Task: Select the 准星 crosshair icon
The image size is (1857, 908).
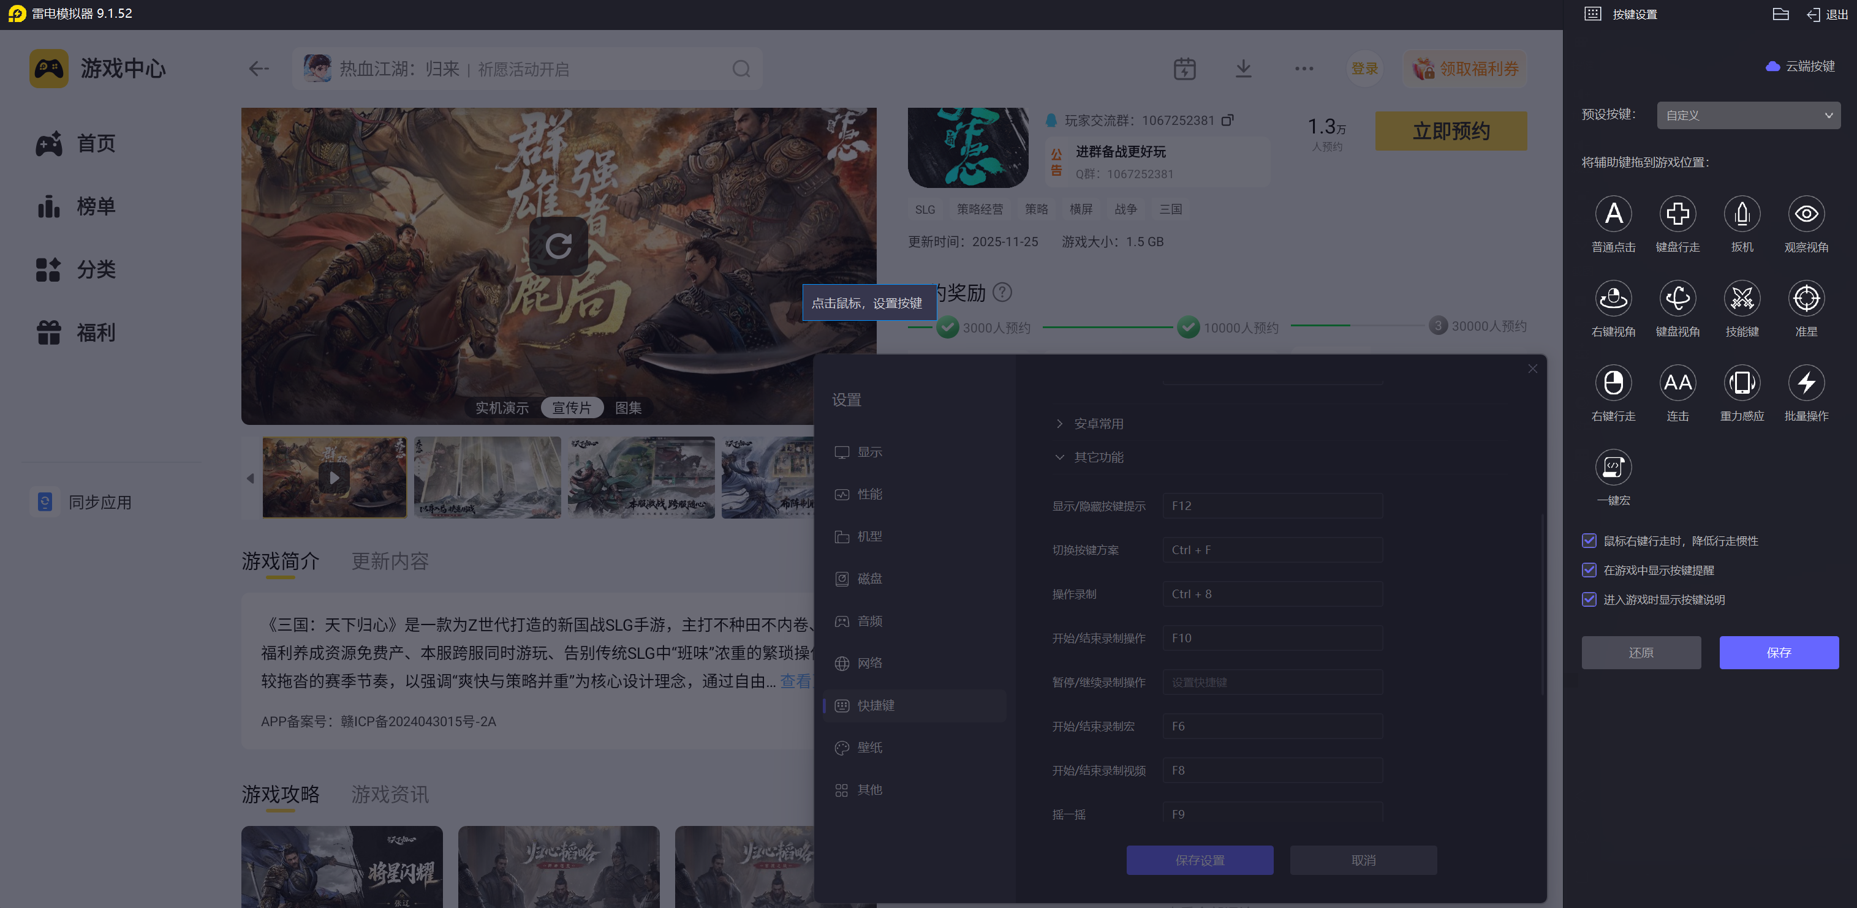Action: click(x=1805, y=298)
